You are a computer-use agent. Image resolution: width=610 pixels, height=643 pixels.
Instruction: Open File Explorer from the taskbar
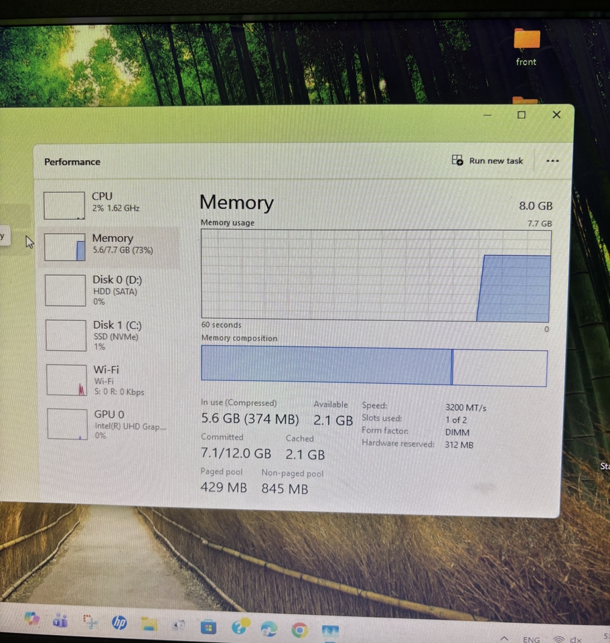[x=149, y=624]
